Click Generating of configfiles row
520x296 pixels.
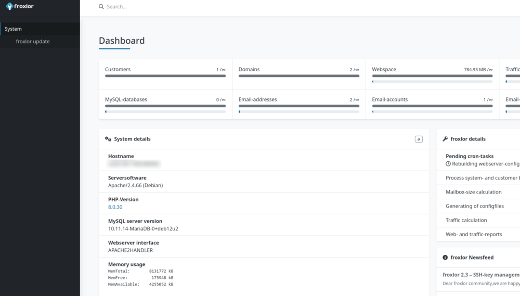[x=478, y=206]
